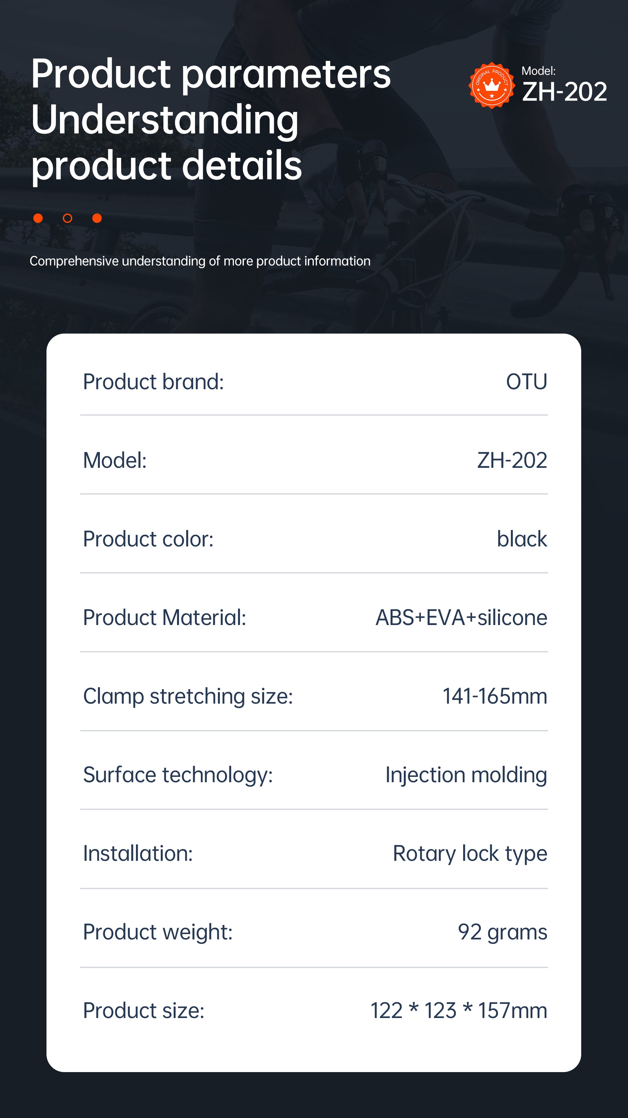
Task: Click the ZH-202 model text in header
Action: click(x=564, y=92)
